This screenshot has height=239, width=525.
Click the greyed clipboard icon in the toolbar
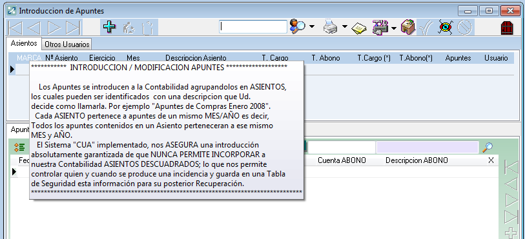pyautogui.click(x=148, y=28)
